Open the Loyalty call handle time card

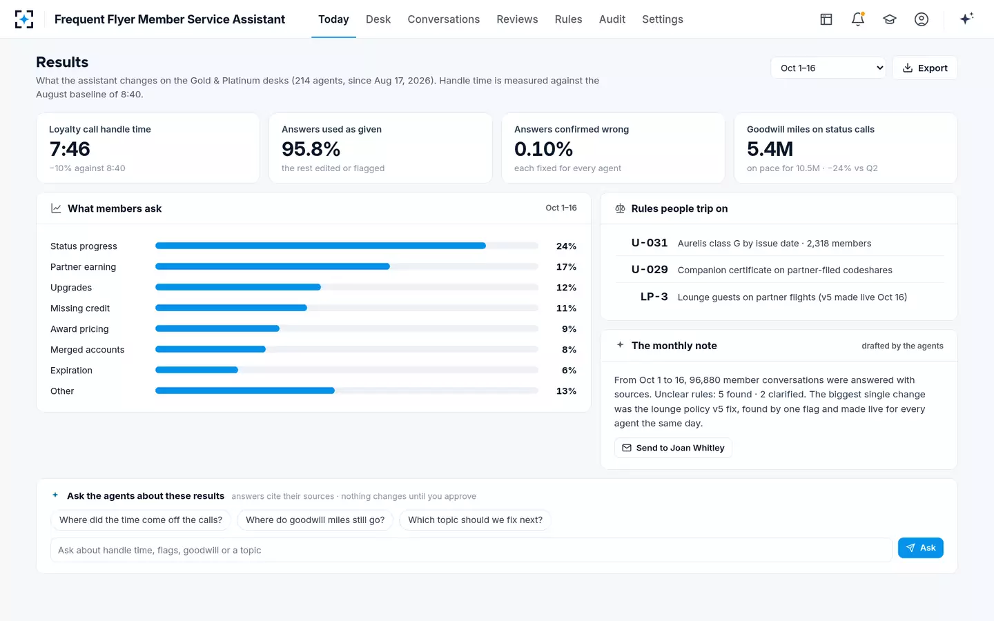[x=148, y=148]
